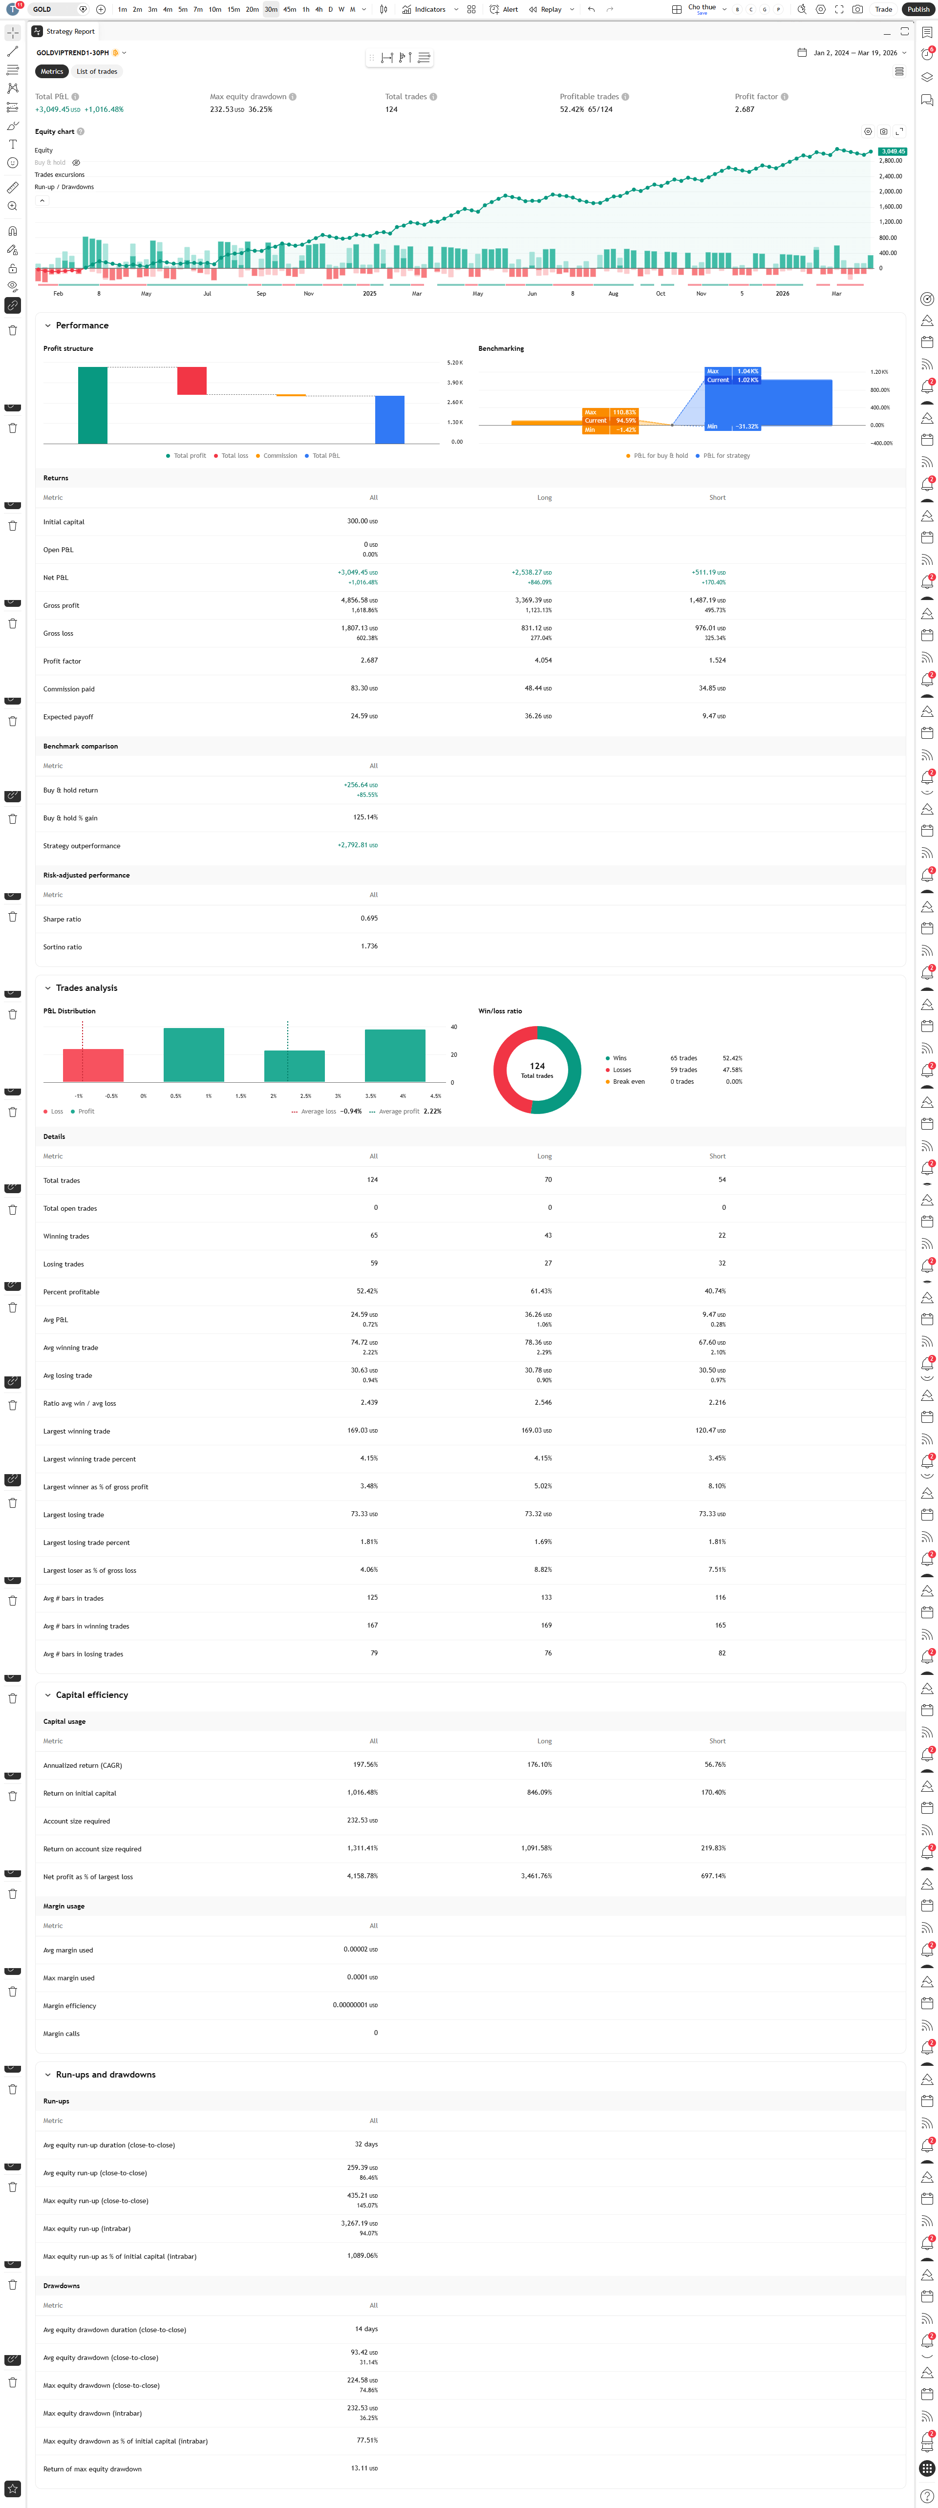Image resolution: width=938 pixels, height=2508 pixels.
Task: Open the object tree layers icon
Action: click(927, 77)
